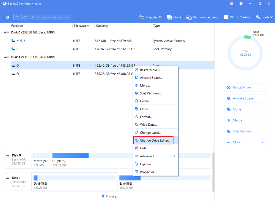This screenshot has width=275, height=202.
Task: Click the undo arrow icon
Action: click(x=17, y=17)
